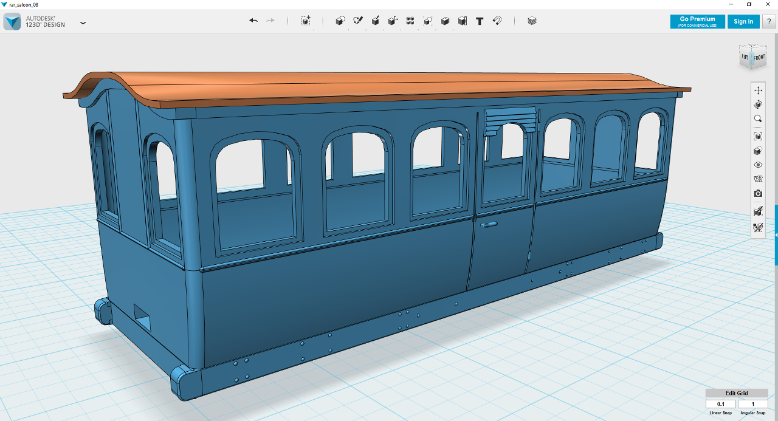778x421 pixels.
Task: Open the 123D Design application menu chevron
Action: click(x=83, y=22)
